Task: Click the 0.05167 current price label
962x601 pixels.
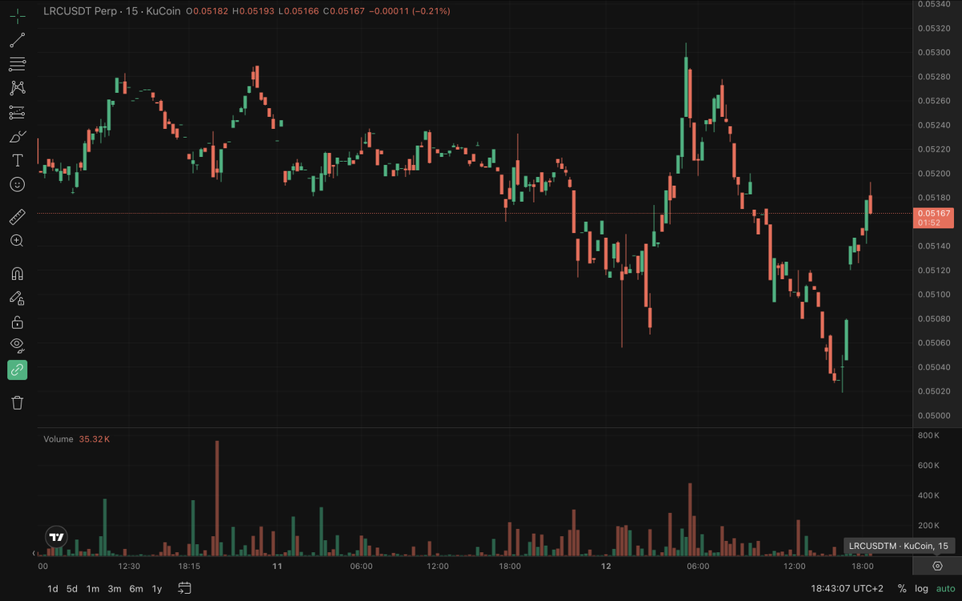Action: point(935,213)
